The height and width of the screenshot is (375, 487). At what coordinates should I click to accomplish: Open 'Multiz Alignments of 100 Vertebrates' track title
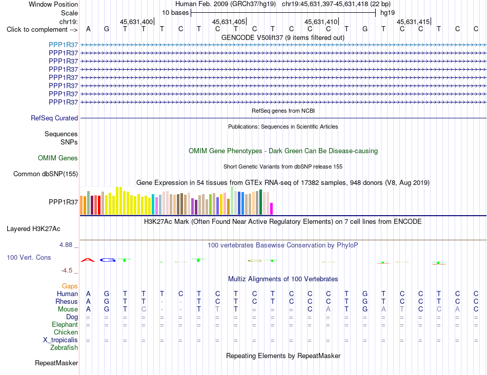coord(283,279)
